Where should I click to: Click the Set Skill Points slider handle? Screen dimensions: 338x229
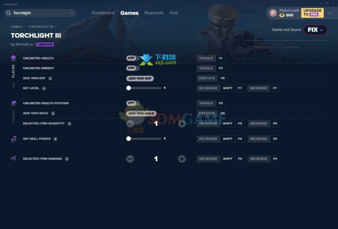point(129,138)
